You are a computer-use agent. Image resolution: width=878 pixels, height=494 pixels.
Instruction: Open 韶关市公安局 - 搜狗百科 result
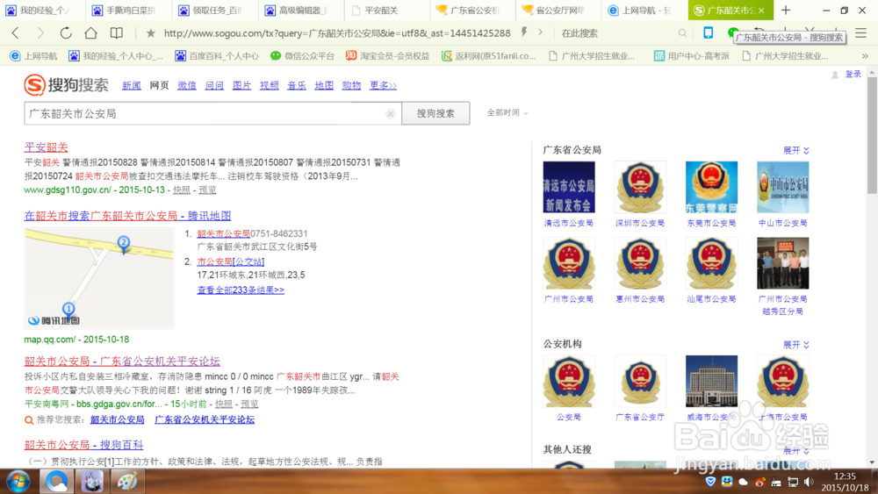(x=83, y=445)
